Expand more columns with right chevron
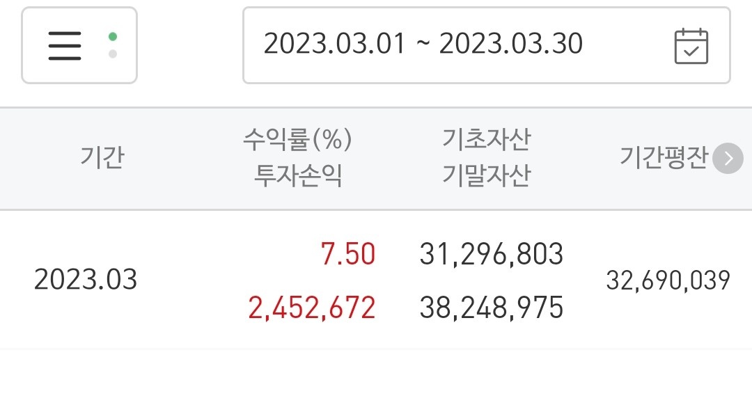 (x=728, y=158)
